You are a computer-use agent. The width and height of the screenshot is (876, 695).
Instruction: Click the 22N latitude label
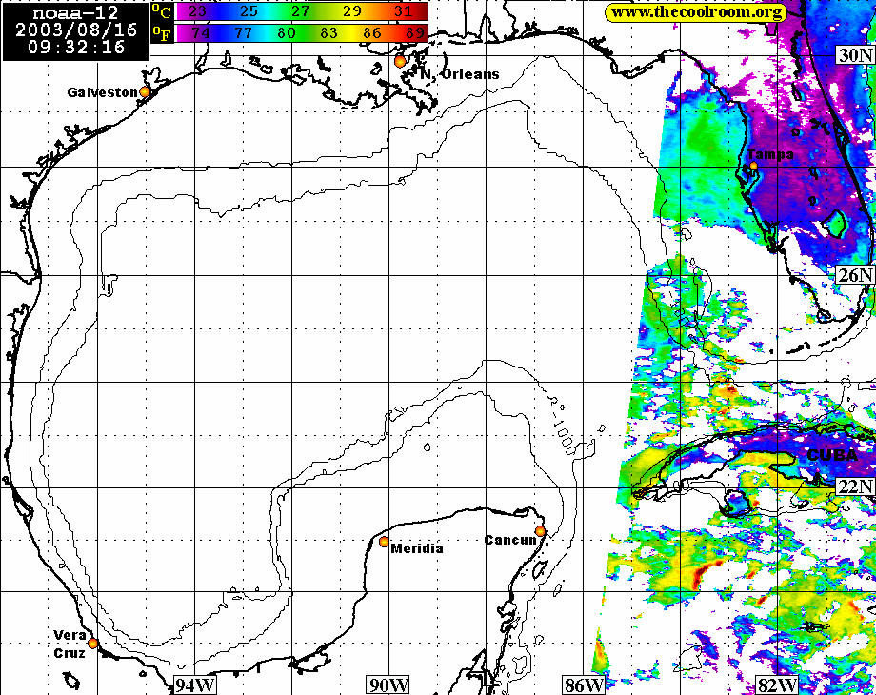pyautogui.click(x=855, y=486)
